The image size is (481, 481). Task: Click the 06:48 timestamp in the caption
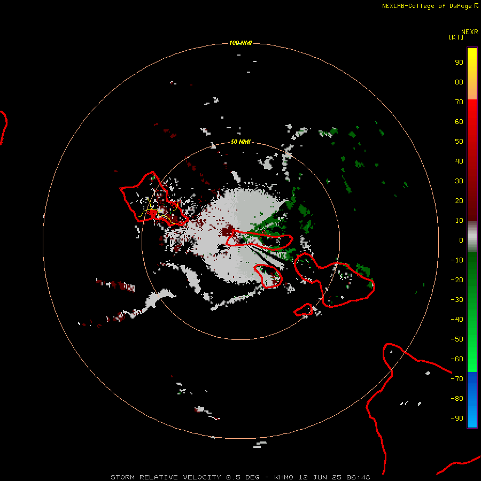[x=358, y=477]
